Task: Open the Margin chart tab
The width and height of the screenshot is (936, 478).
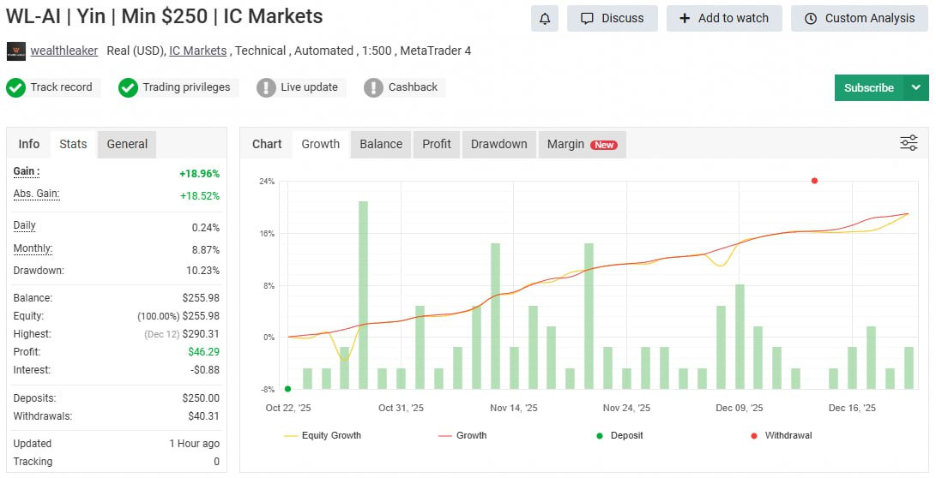Action: coord(582,144)
